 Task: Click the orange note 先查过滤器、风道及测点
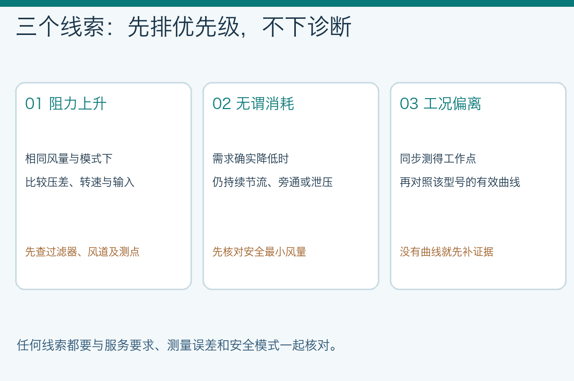click(x=82, y=252)
